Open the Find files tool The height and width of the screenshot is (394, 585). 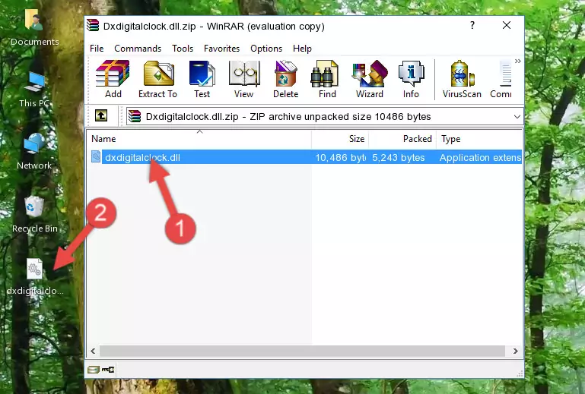[327, 79]
